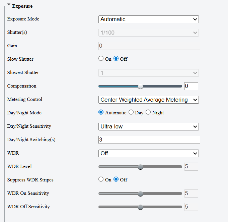Enable Suppress WDR Stripes On
This screenshot has width=228, height=222.
coord(101,179)
